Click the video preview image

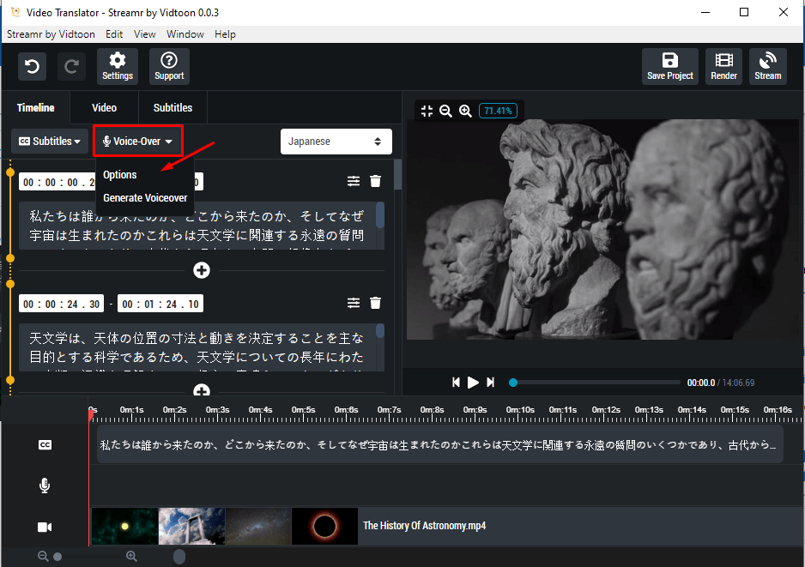[x=604, y=229]
